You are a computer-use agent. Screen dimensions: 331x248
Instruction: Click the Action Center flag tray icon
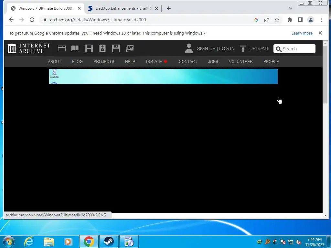(283, 242)
